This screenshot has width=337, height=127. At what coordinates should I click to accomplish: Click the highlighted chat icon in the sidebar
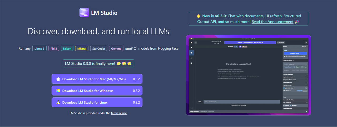pyautogui.click(x=191, y=53)
